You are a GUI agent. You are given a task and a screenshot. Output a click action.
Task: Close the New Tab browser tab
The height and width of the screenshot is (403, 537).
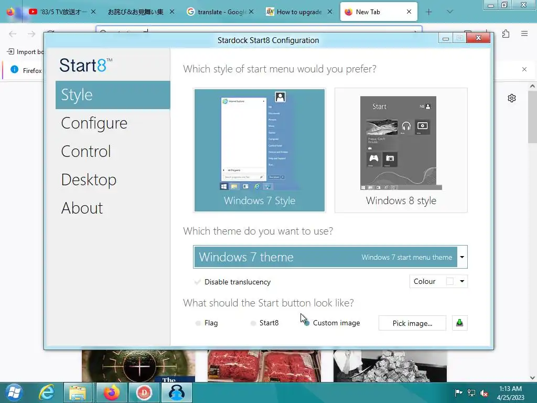pos(409,12)
